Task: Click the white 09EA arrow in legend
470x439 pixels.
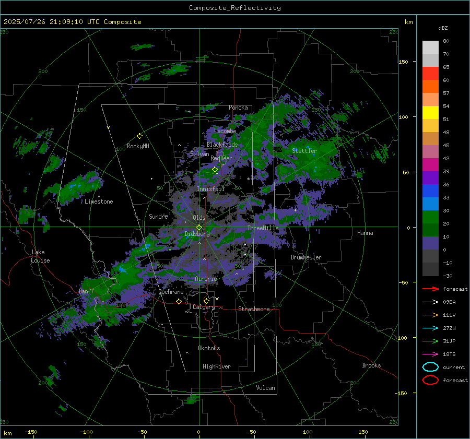Action: click(430, 302)
